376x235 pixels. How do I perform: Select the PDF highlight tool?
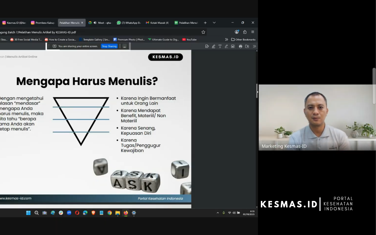(213, 46)
